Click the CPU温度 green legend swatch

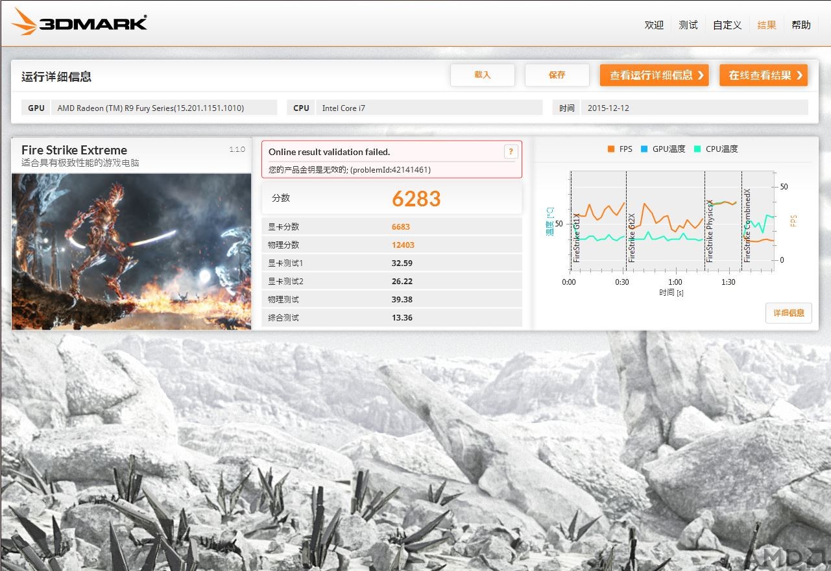[x=697, y=149]
